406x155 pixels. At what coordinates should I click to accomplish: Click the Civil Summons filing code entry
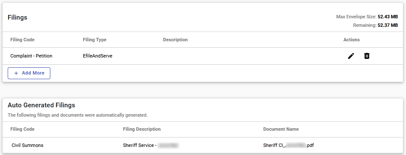point(27,145)
